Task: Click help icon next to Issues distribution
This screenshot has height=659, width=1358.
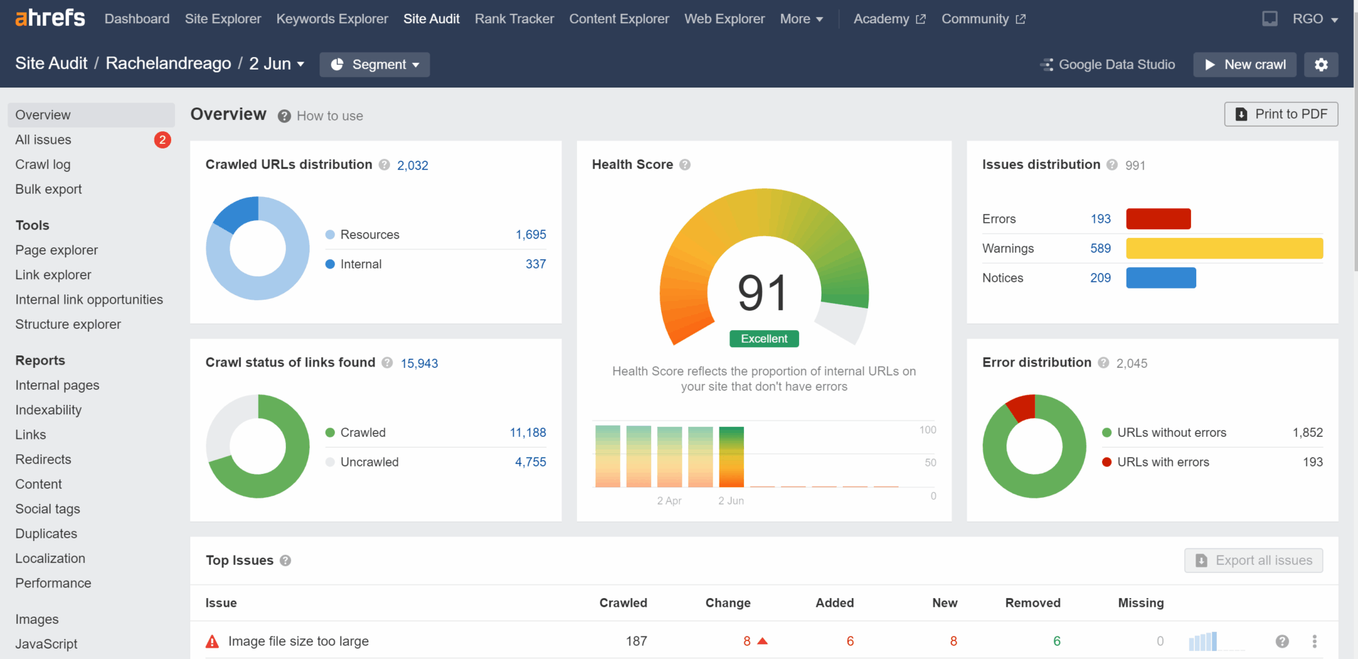Action: coord(1112,164)
